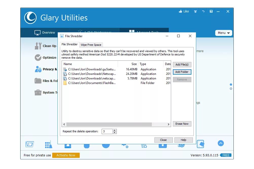Switch to the Wipe Free Space tab
The height and width of the screenshot is (169, 254).
[x=91, y=45]
